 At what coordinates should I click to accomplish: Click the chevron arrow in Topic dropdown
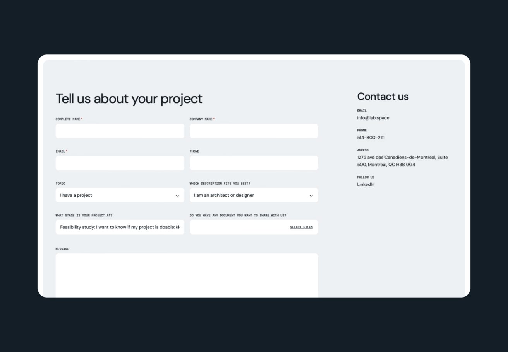pyautogui.click(x=177, y=196)
